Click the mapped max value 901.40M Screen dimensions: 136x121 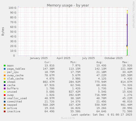[126, 105]
